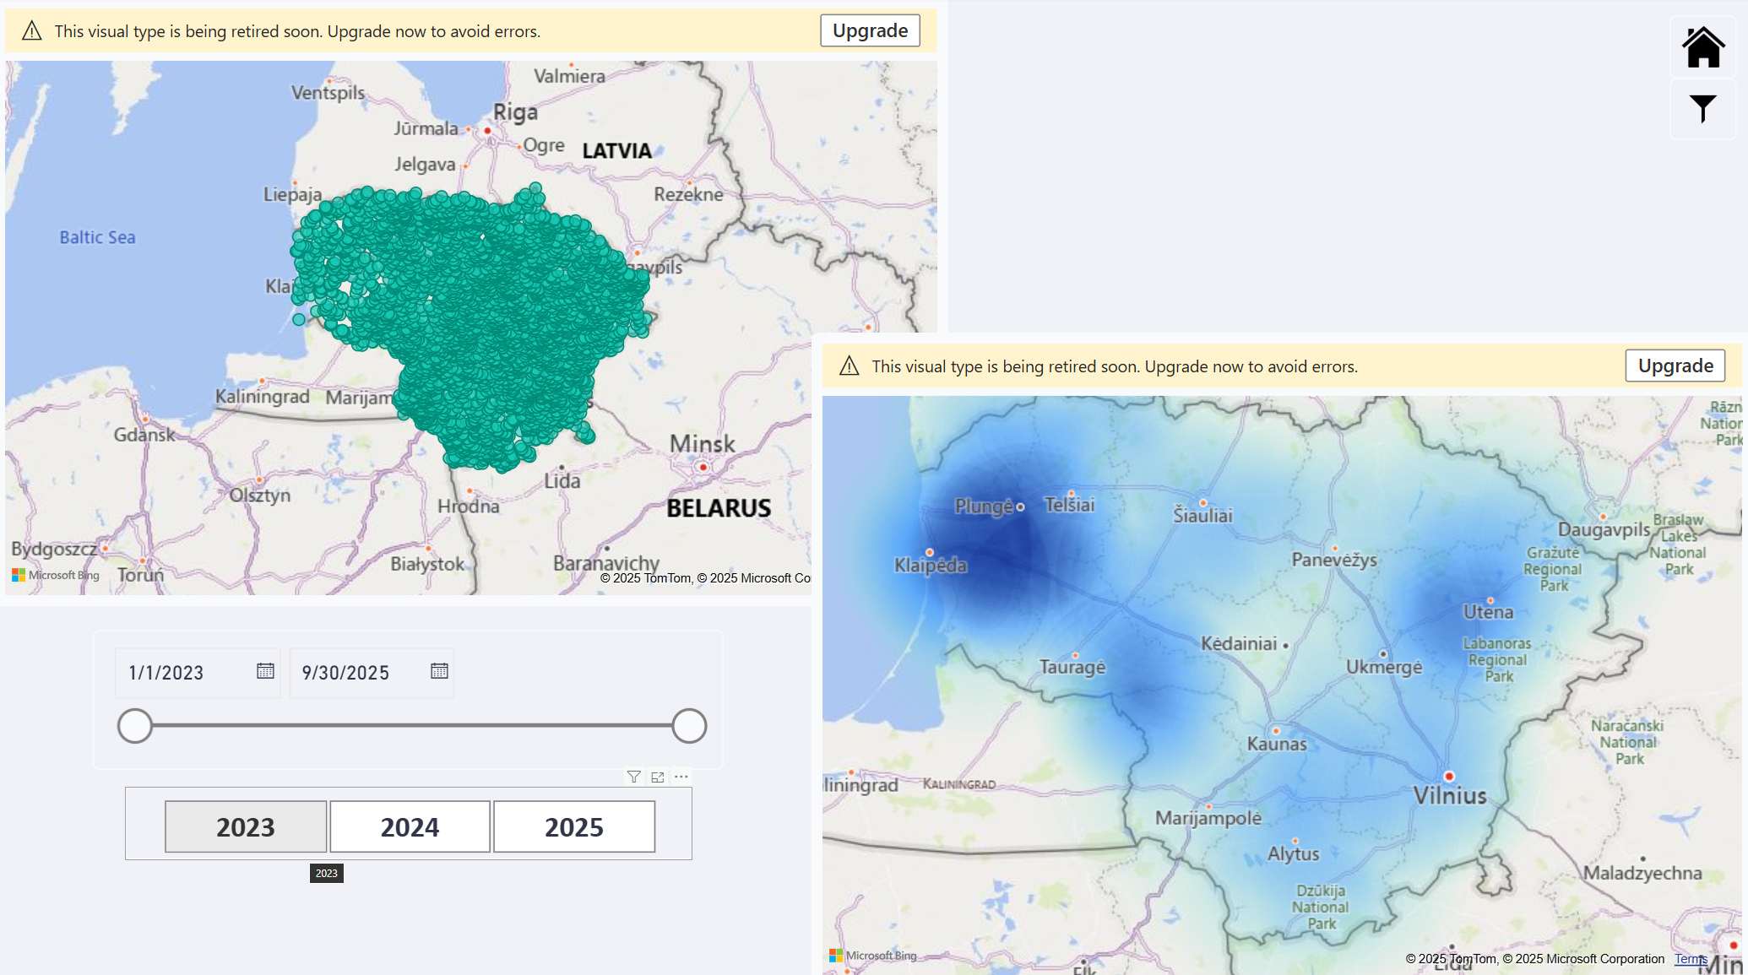1748x975 pixels.
Task: Click warning triangle icon on heat map banner
Action: pyautogui.click(x=849, y=366)
